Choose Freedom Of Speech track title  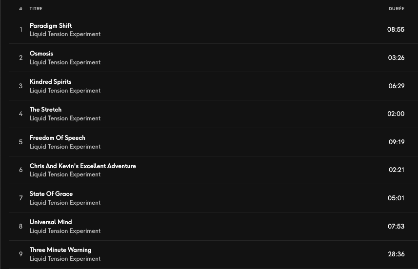point(57,138)
